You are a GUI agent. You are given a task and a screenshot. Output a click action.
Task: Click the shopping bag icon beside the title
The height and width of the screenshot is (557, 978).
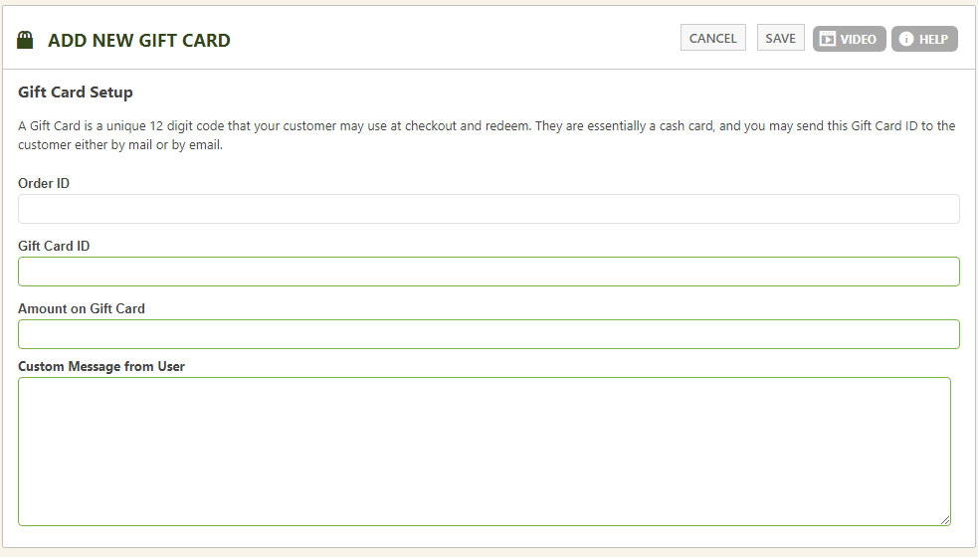click(26, 40)
